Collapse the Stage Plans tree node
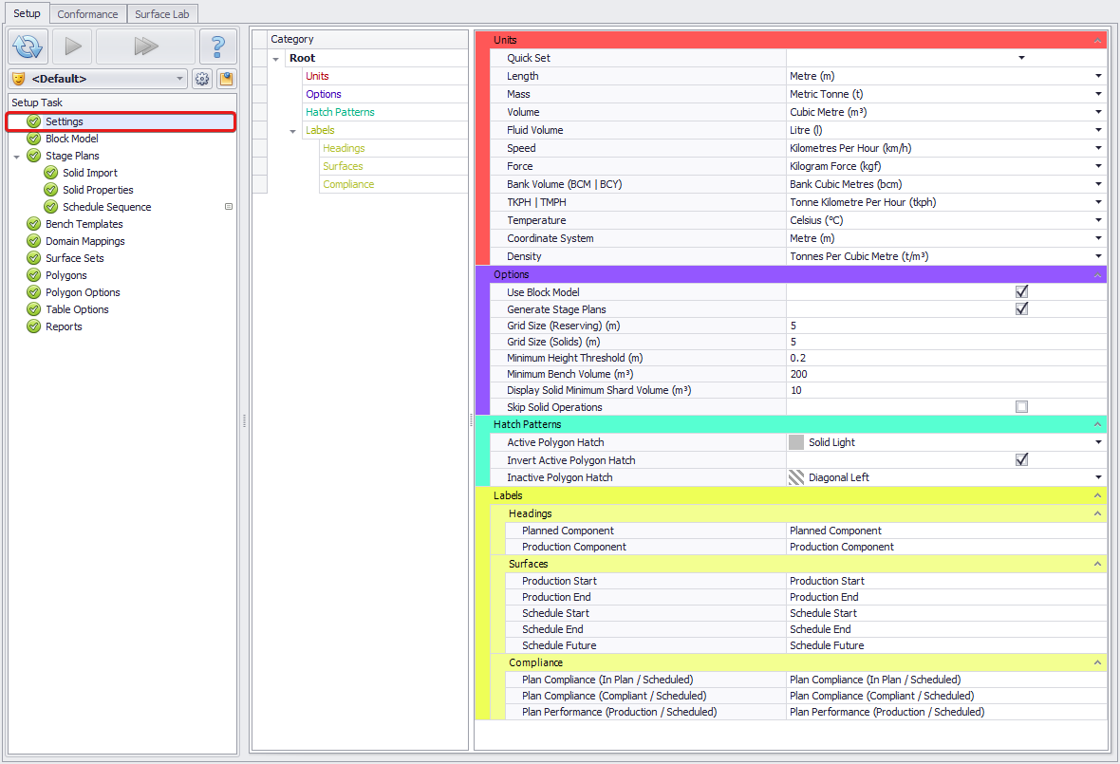 [17, 157]
